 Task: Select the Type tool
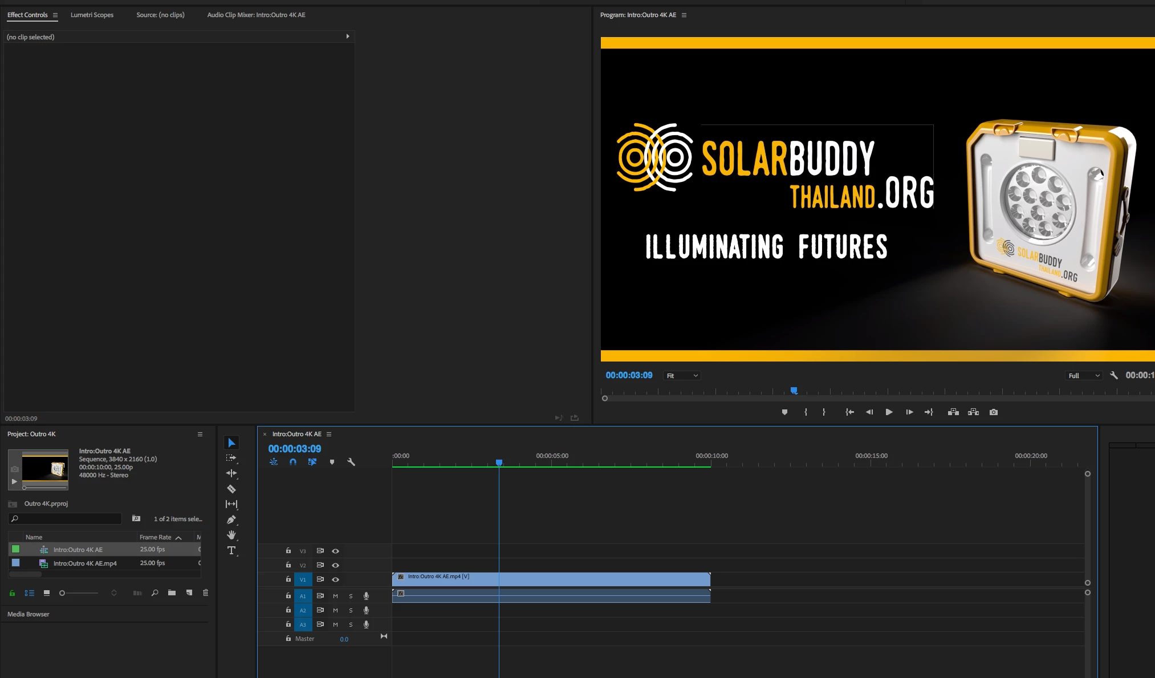pos(231,550)
